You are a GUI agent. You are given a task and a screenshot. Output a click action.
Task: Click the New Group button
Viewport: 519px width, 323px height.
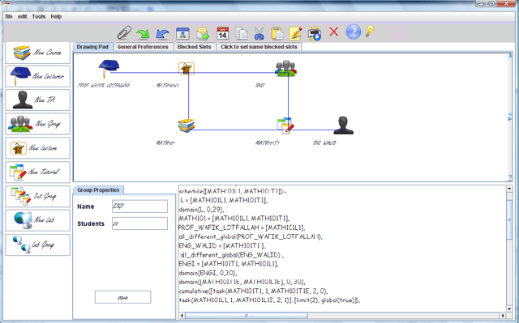tap(38, 124)
